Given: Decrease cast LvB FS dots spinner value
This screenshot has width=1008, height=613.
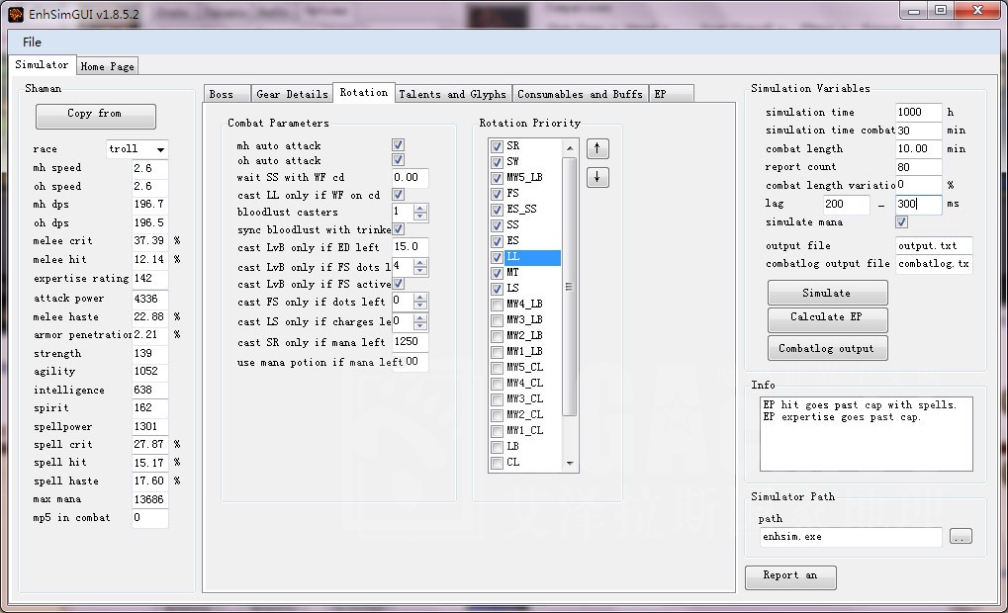Looking at the screenshot, I should [420, 271].
